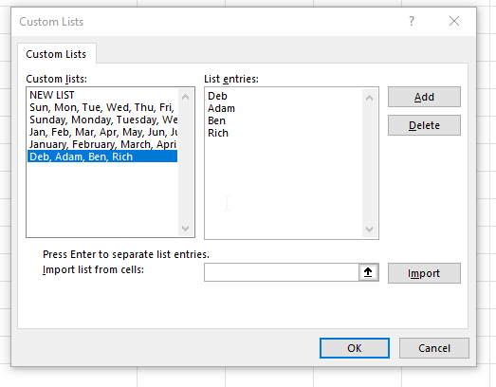This screenshot has width=496, height=387.
Task: Select the Jan, Feb, Mar list
Action: tap(102, 132)
